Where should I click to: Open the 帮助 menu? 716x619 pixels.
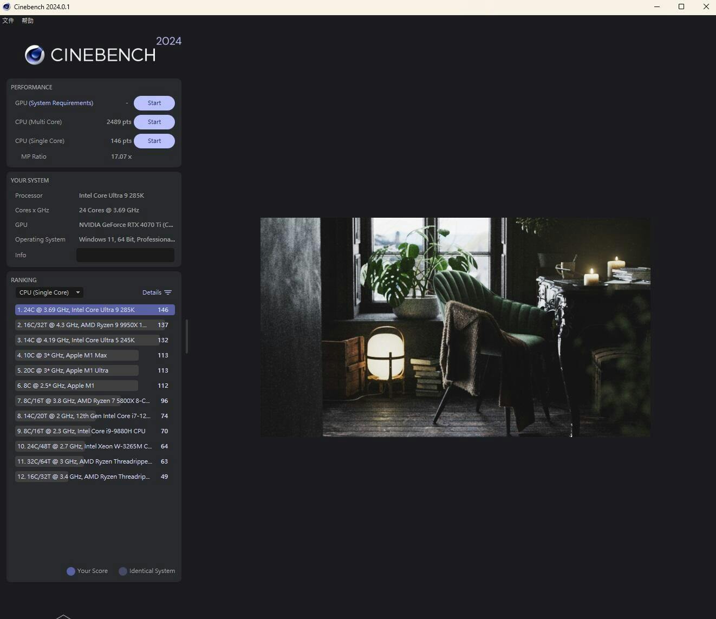28,21
